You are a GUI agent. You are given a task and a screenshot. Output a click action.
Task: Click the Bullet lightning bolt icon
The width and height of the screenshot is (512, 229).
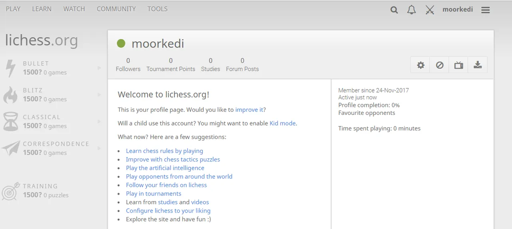click(10, 68)
